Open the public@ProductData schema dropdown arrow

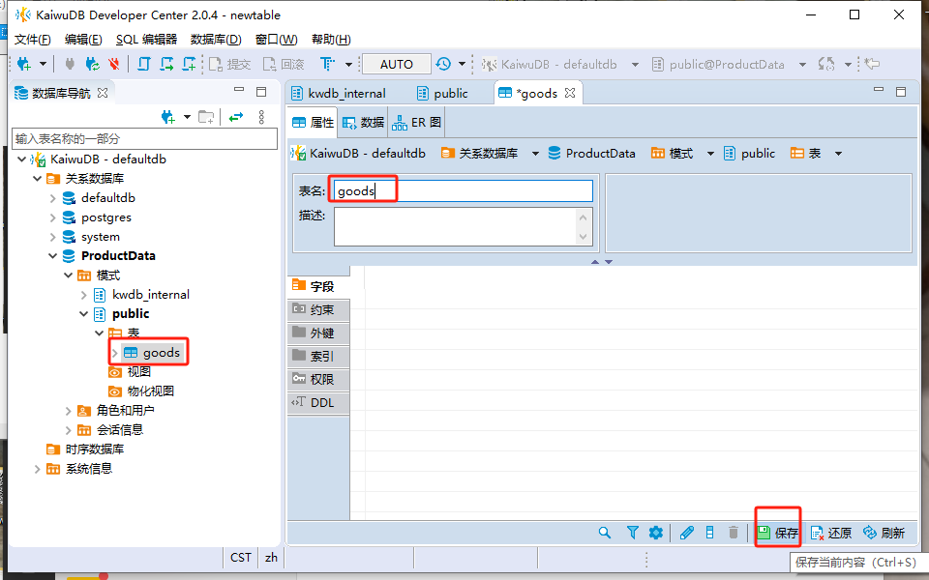(802, 64)
